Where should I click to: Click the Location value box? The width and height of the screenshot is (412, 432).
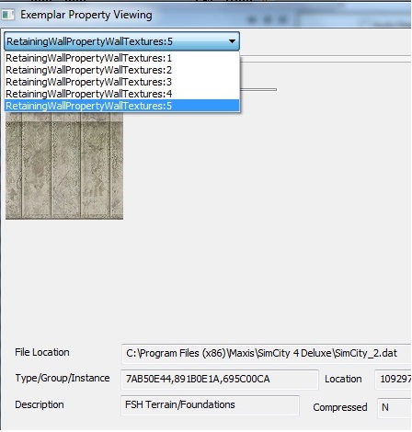coord(394,380)
